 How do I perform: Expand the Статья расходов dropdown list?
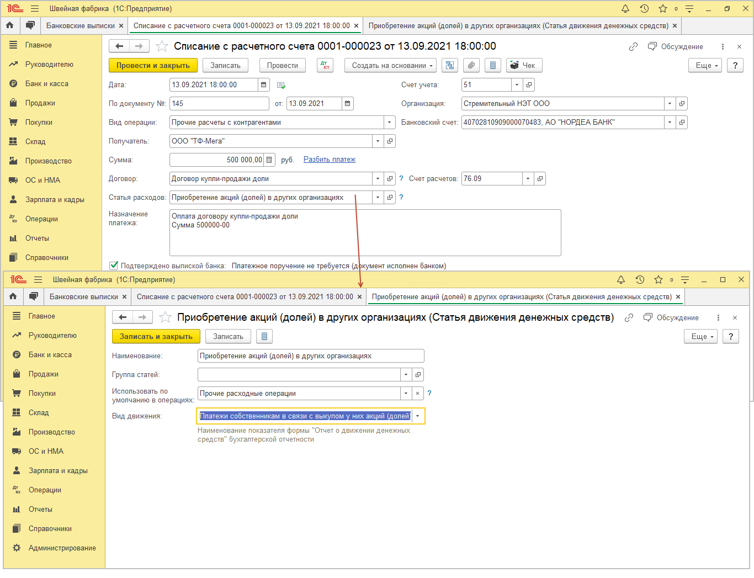click(x=378, y=198)
